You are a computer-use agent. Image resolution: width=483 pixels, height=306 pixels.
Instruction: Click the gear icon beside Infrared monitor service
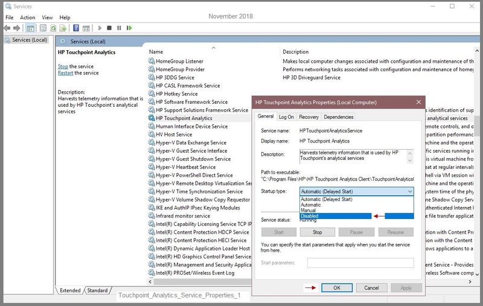pos(152,216)
